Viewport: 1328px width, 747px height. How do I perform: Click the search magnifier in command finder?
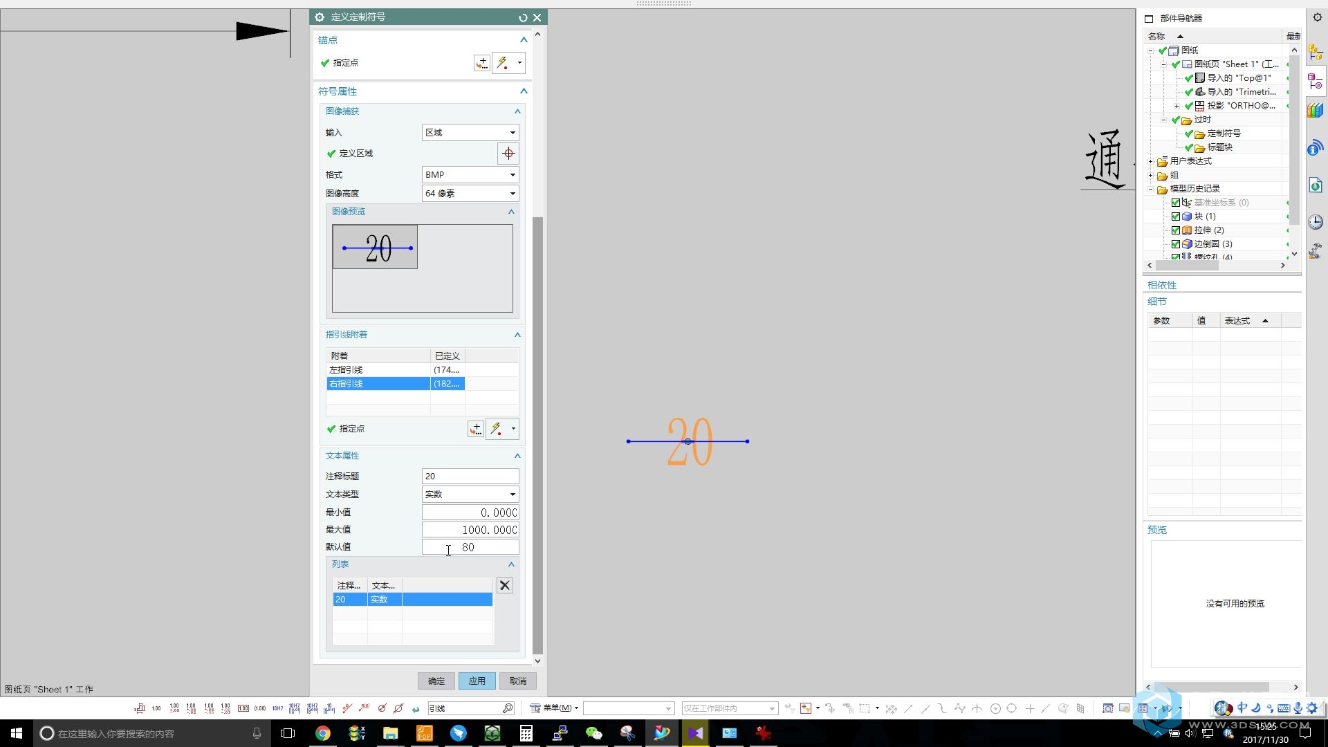point(508,708)
